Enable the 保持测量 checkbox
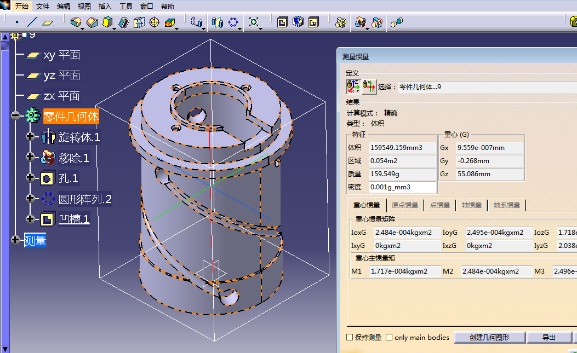The height and width of the screenshot is (353, 577). click(x=350, y=337)
